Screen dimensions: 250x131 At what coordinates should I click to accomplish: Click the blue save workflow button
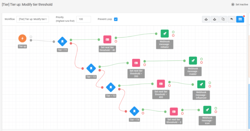click(x=240, y=19)
